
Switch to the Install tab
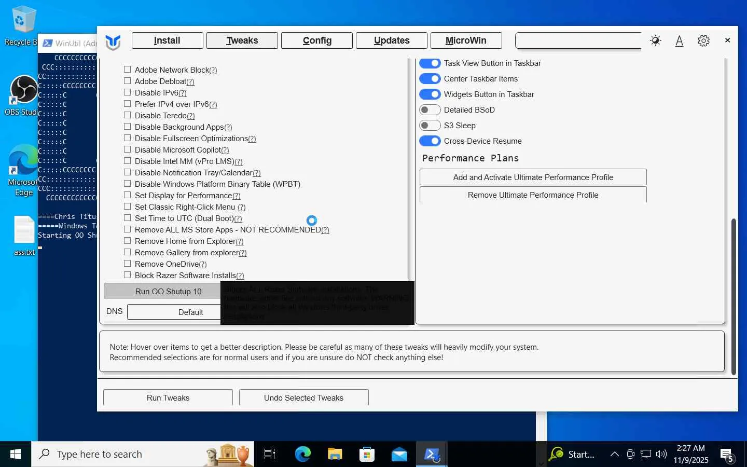point(167,40)
